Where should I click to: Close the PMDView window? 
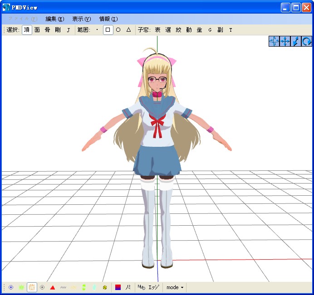pos(306,8)
